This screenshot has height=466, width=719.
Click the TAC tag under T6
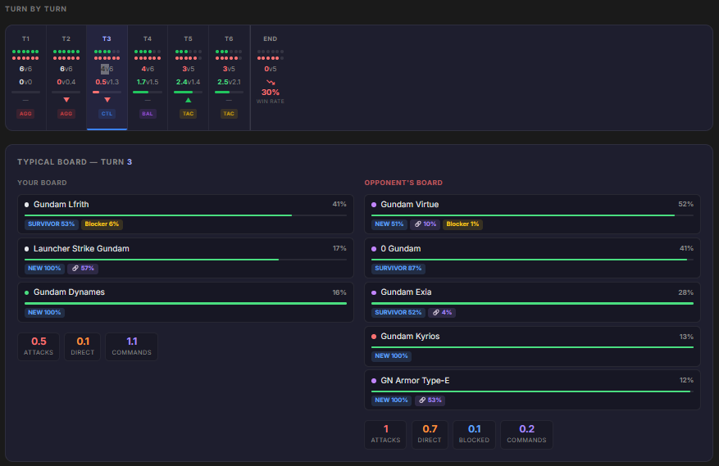(x=229, y=114)
